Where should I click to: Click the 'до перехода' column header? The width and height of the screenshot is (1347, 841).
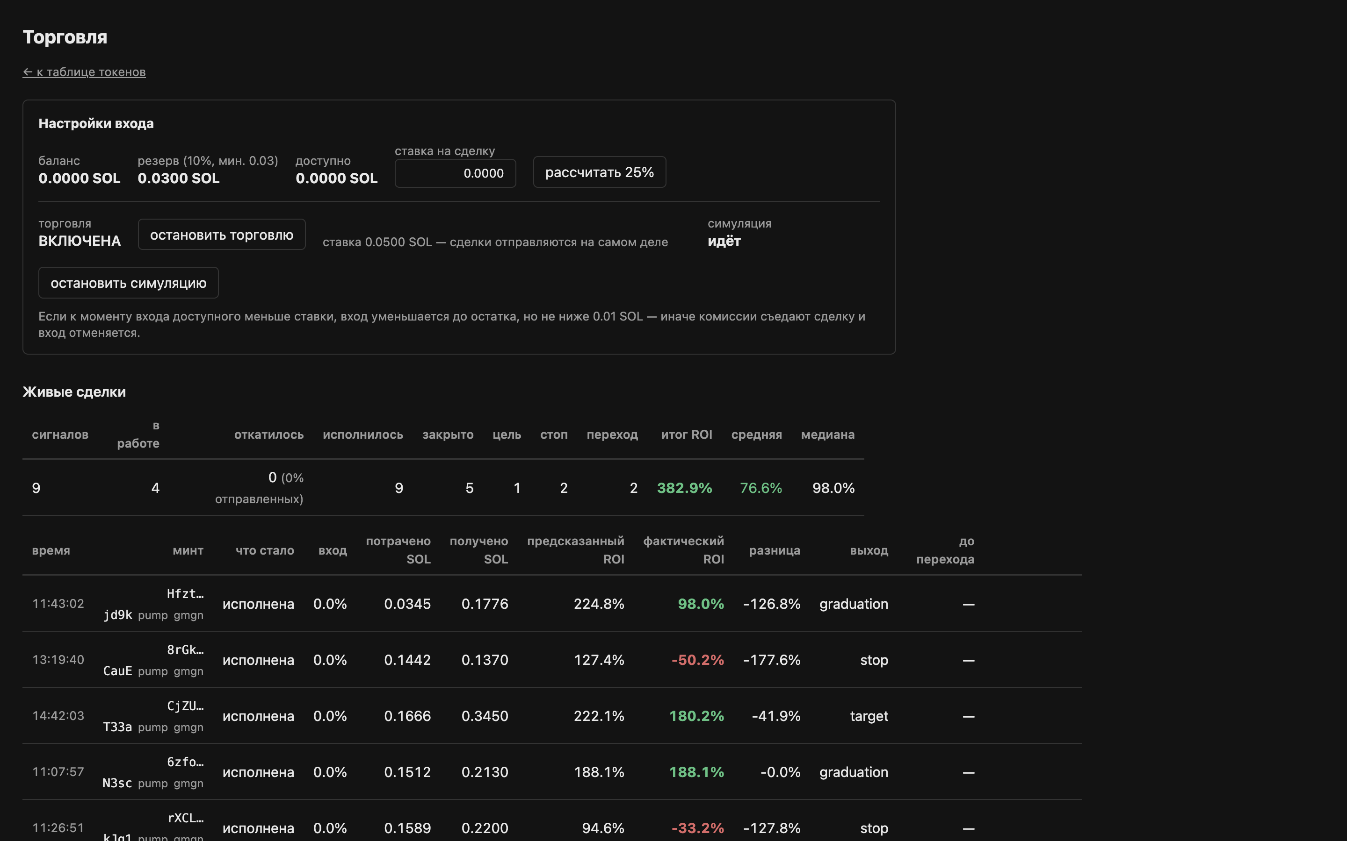pos(945,550)
